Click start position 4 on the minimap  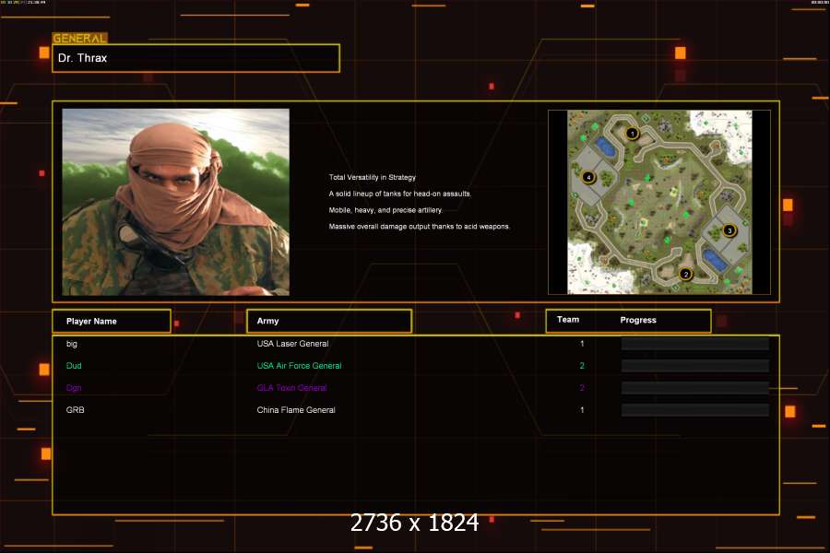pyautogui.click(x=588, y=177)
